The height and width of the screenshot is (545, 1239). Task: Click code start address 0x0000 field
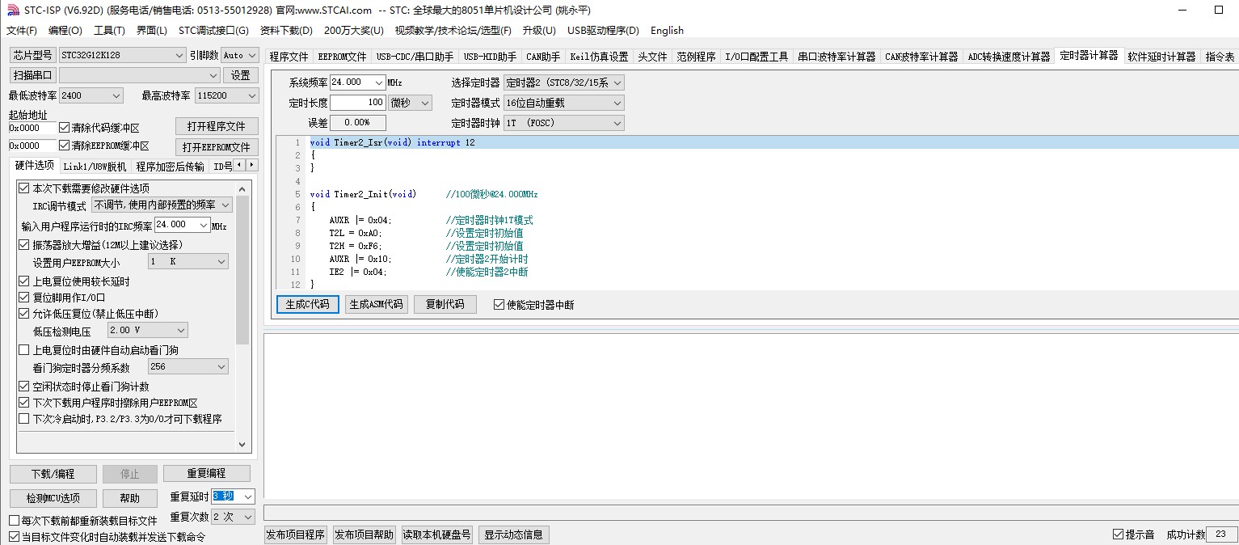click(x=32, y=128)
